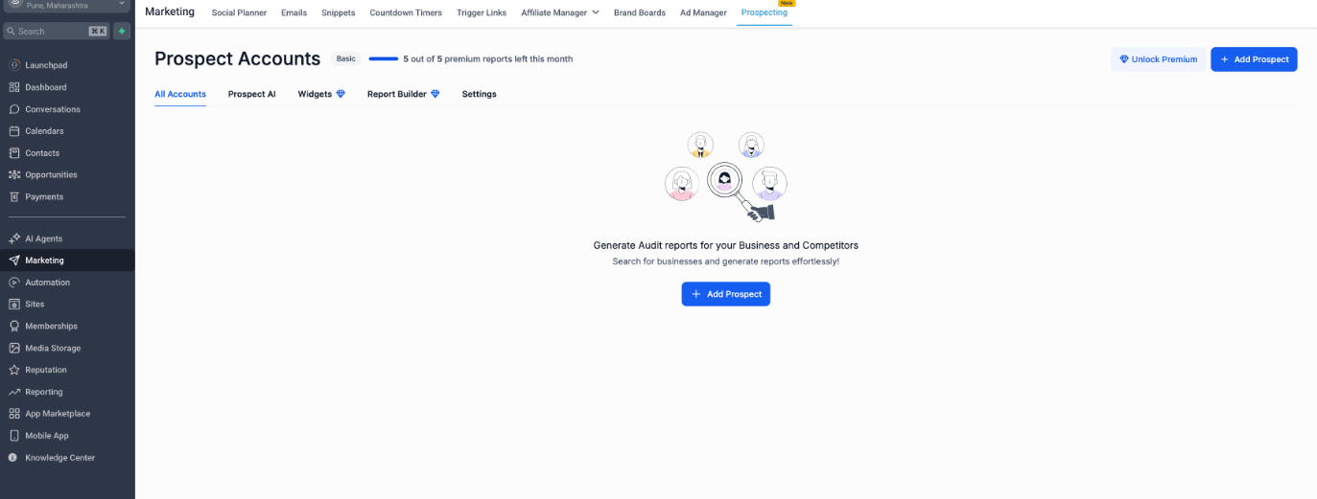The height and width of the screenshot is (499, 1317).
Task: Click 'Generate Audit reports' headline text
Action: tap(725, 245)
